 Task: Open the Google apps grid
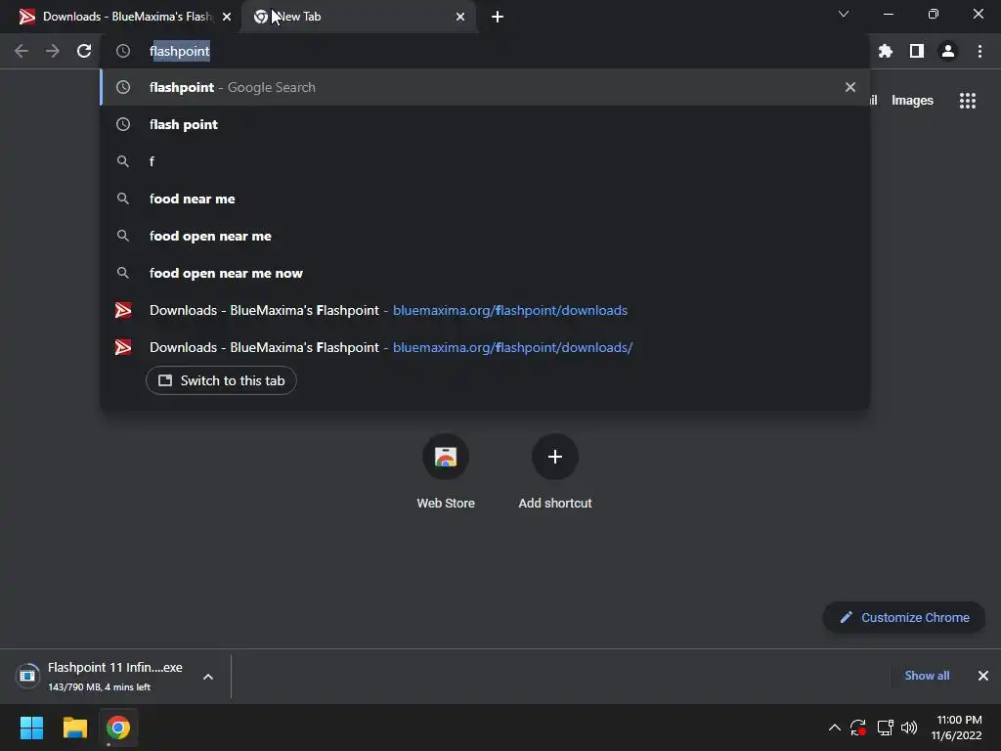pyautogui.click(x=967, y=101)
